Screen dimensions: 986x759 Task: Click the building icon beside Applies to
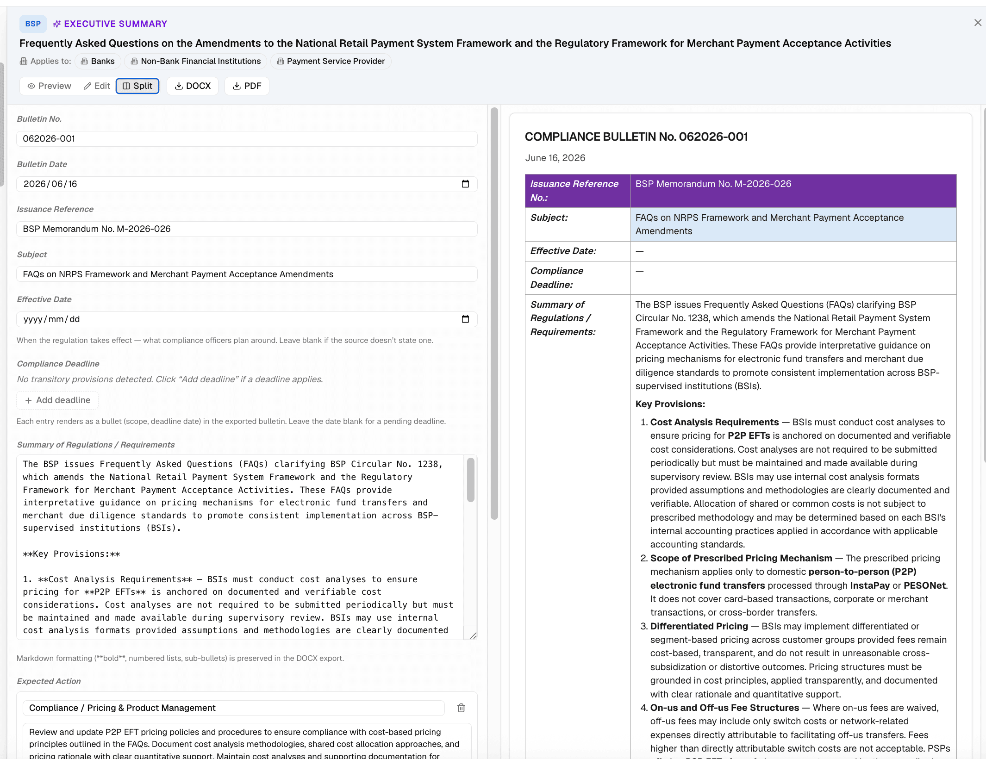click(x=24, y=61)
